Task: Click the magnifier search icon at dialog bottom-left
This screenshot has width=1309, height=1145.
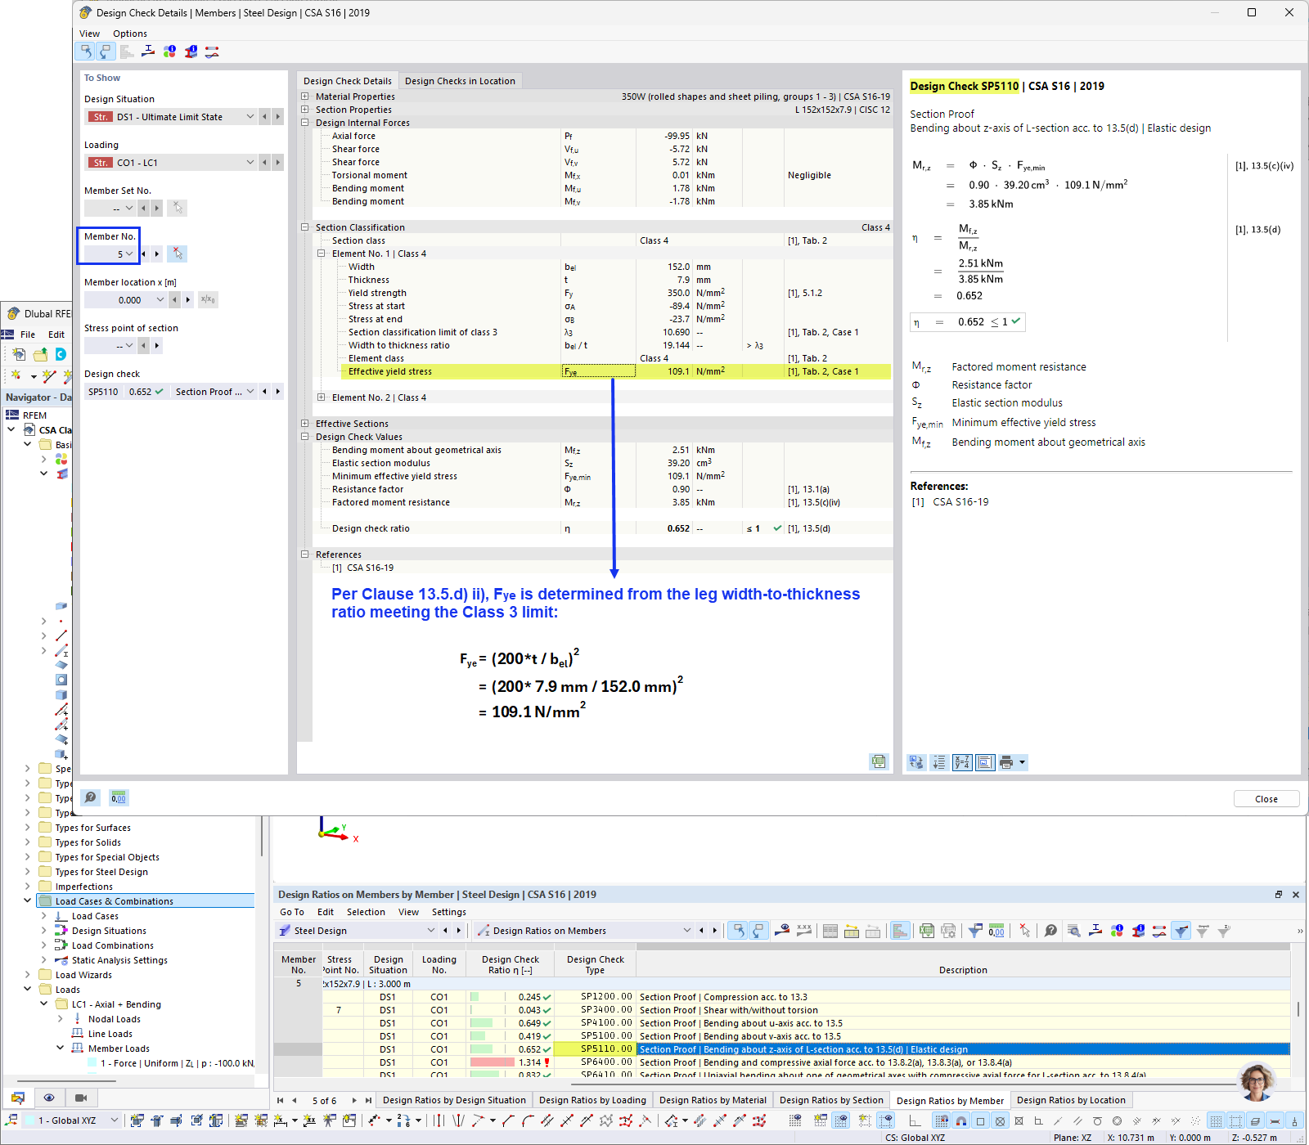Action: pyautogui.click(x=91, y=797)
